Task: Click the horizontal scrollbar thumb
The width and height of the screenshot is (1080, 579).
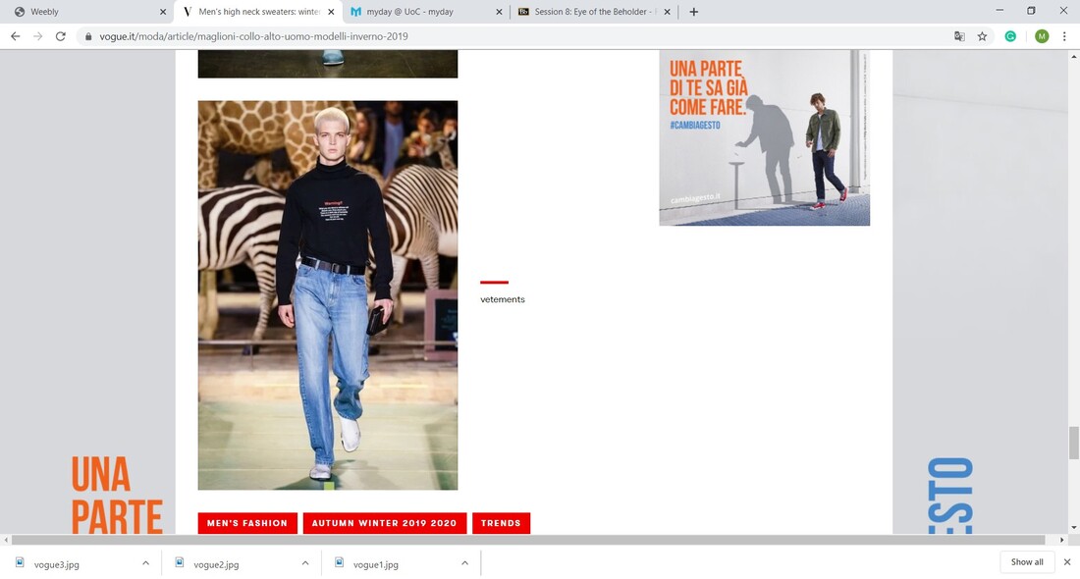Action: click(x=528, y=540)
